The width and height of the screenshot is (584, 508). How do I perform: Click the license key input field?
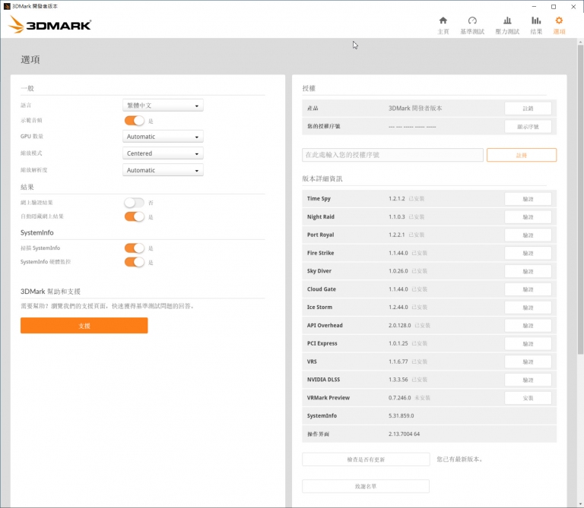(x=392, y=155)
